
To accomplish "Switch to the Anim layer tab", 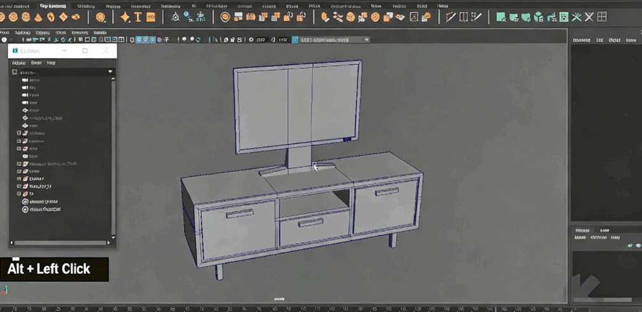I will point(604,230).
